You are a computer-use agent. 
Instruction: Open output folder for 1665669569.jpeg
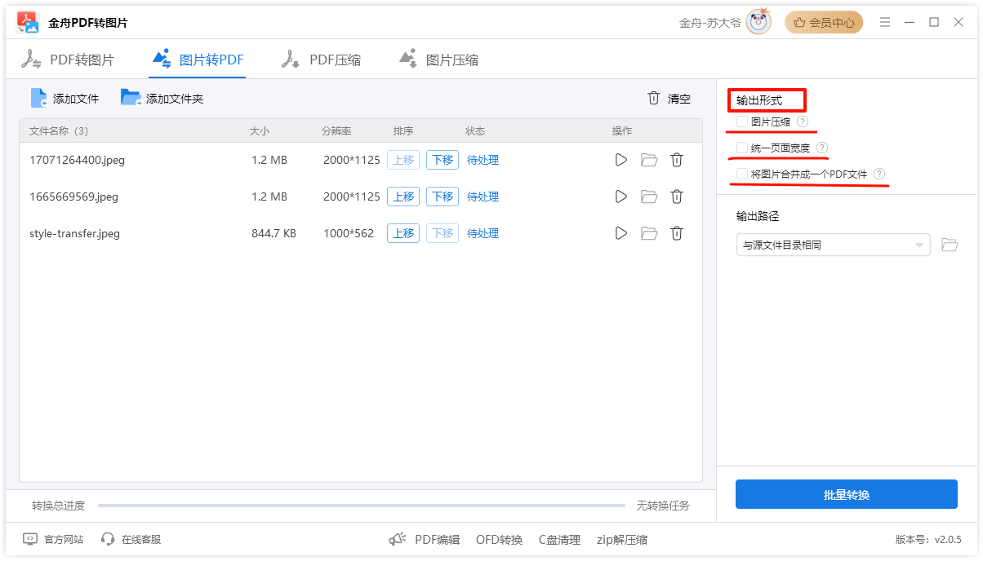[x=649, y=197]
